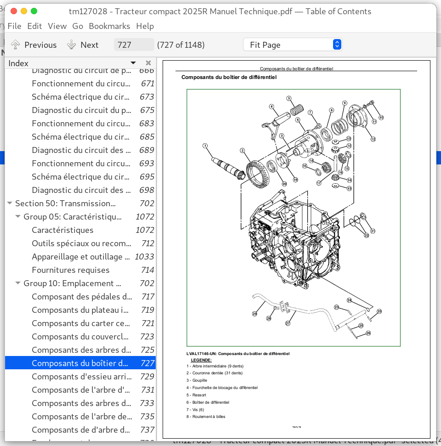This screenshot has width=441, height=446.
Task: Click the Previous button label
Action: click(x=40, y=45)
